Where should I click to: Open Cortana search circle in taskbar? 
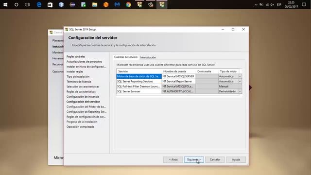coord(16,4)
